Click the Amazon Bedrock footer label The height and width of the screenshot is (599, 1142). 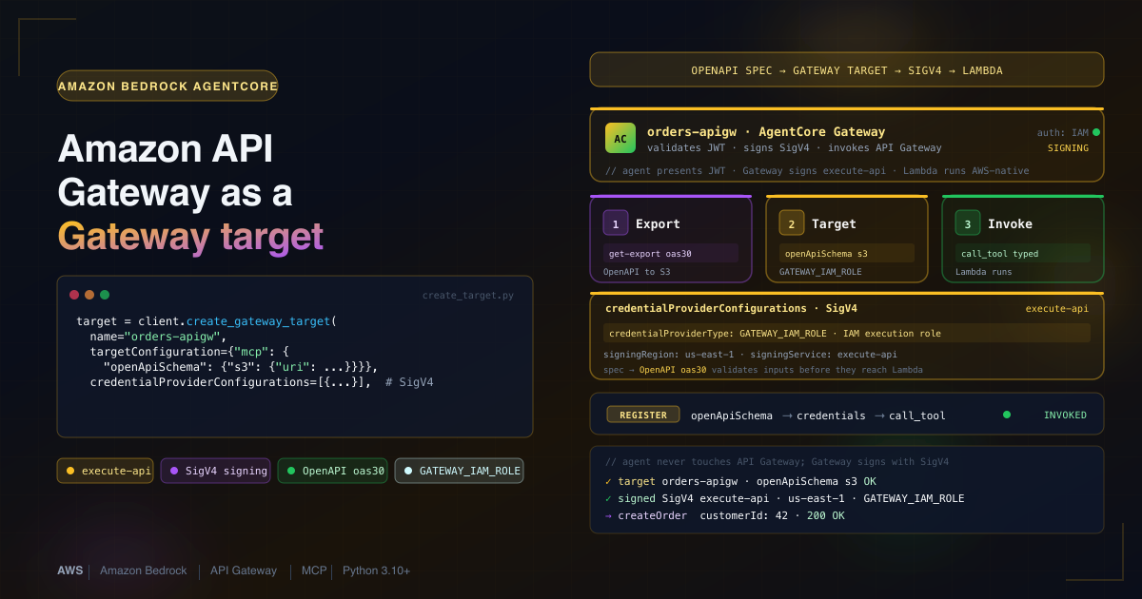click(144, 570)
